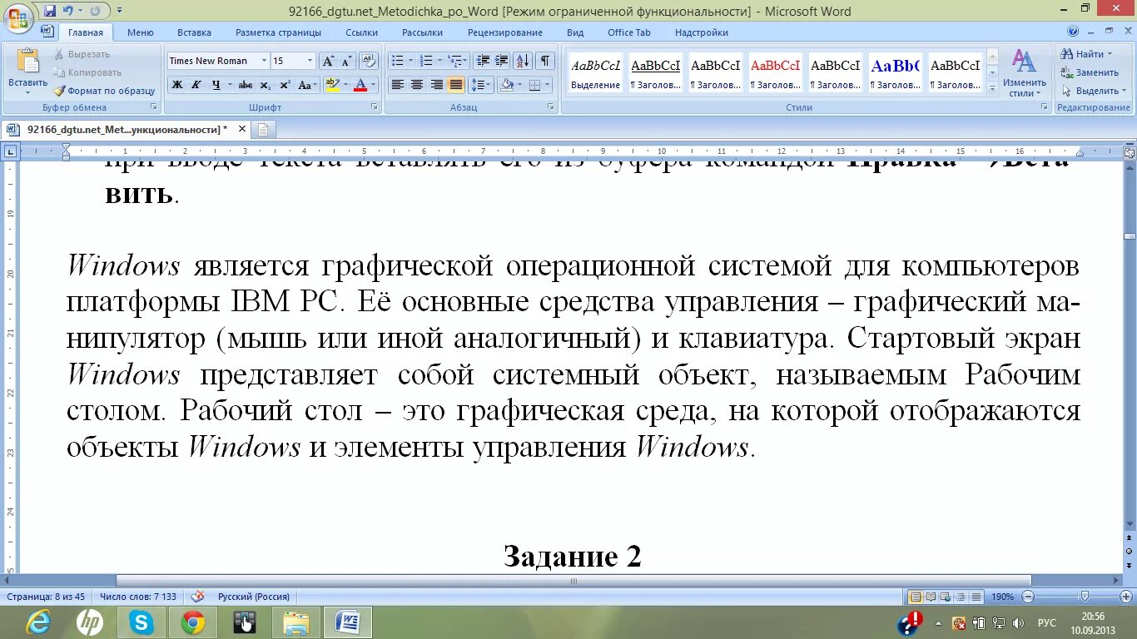1137x639 pixels.
Task: Click the Копировать copy button
Action: pyautogui.click(x=87, y=72)
